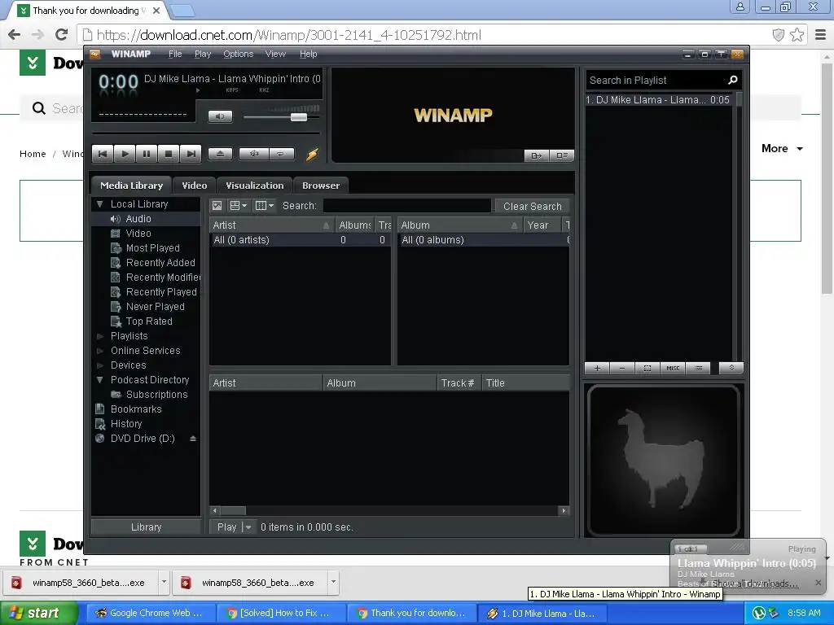
Task: Expand the Playlists tree node
Action: pos(100,336)
